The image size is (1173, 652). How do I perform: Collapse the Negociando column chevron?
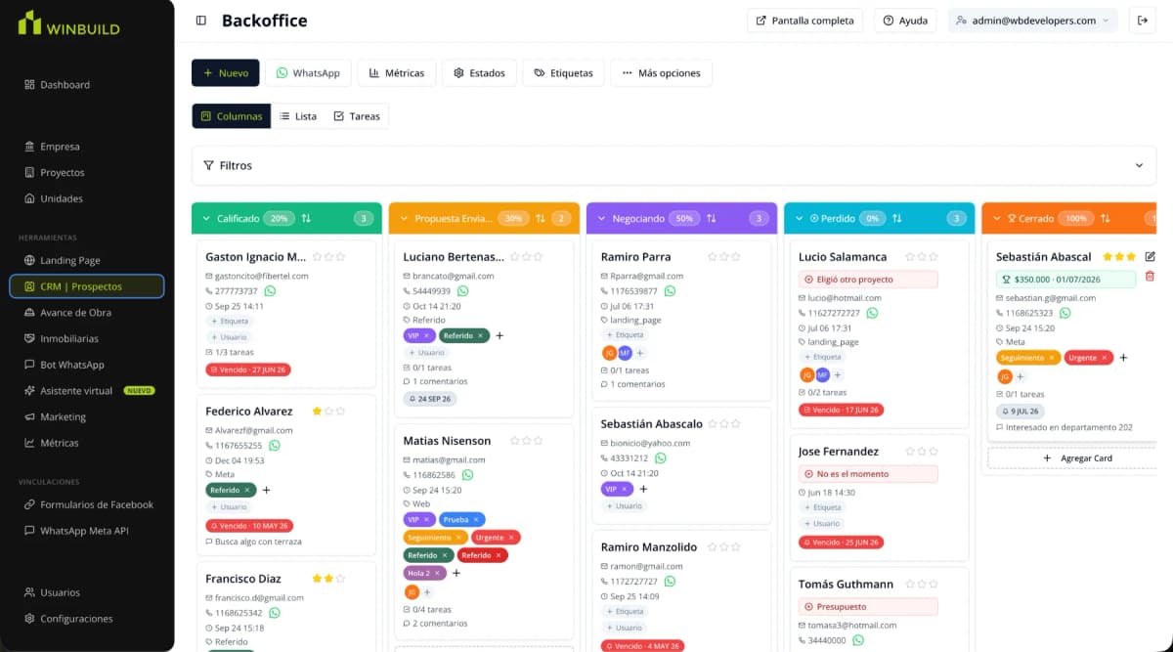[x=601, y=218]
